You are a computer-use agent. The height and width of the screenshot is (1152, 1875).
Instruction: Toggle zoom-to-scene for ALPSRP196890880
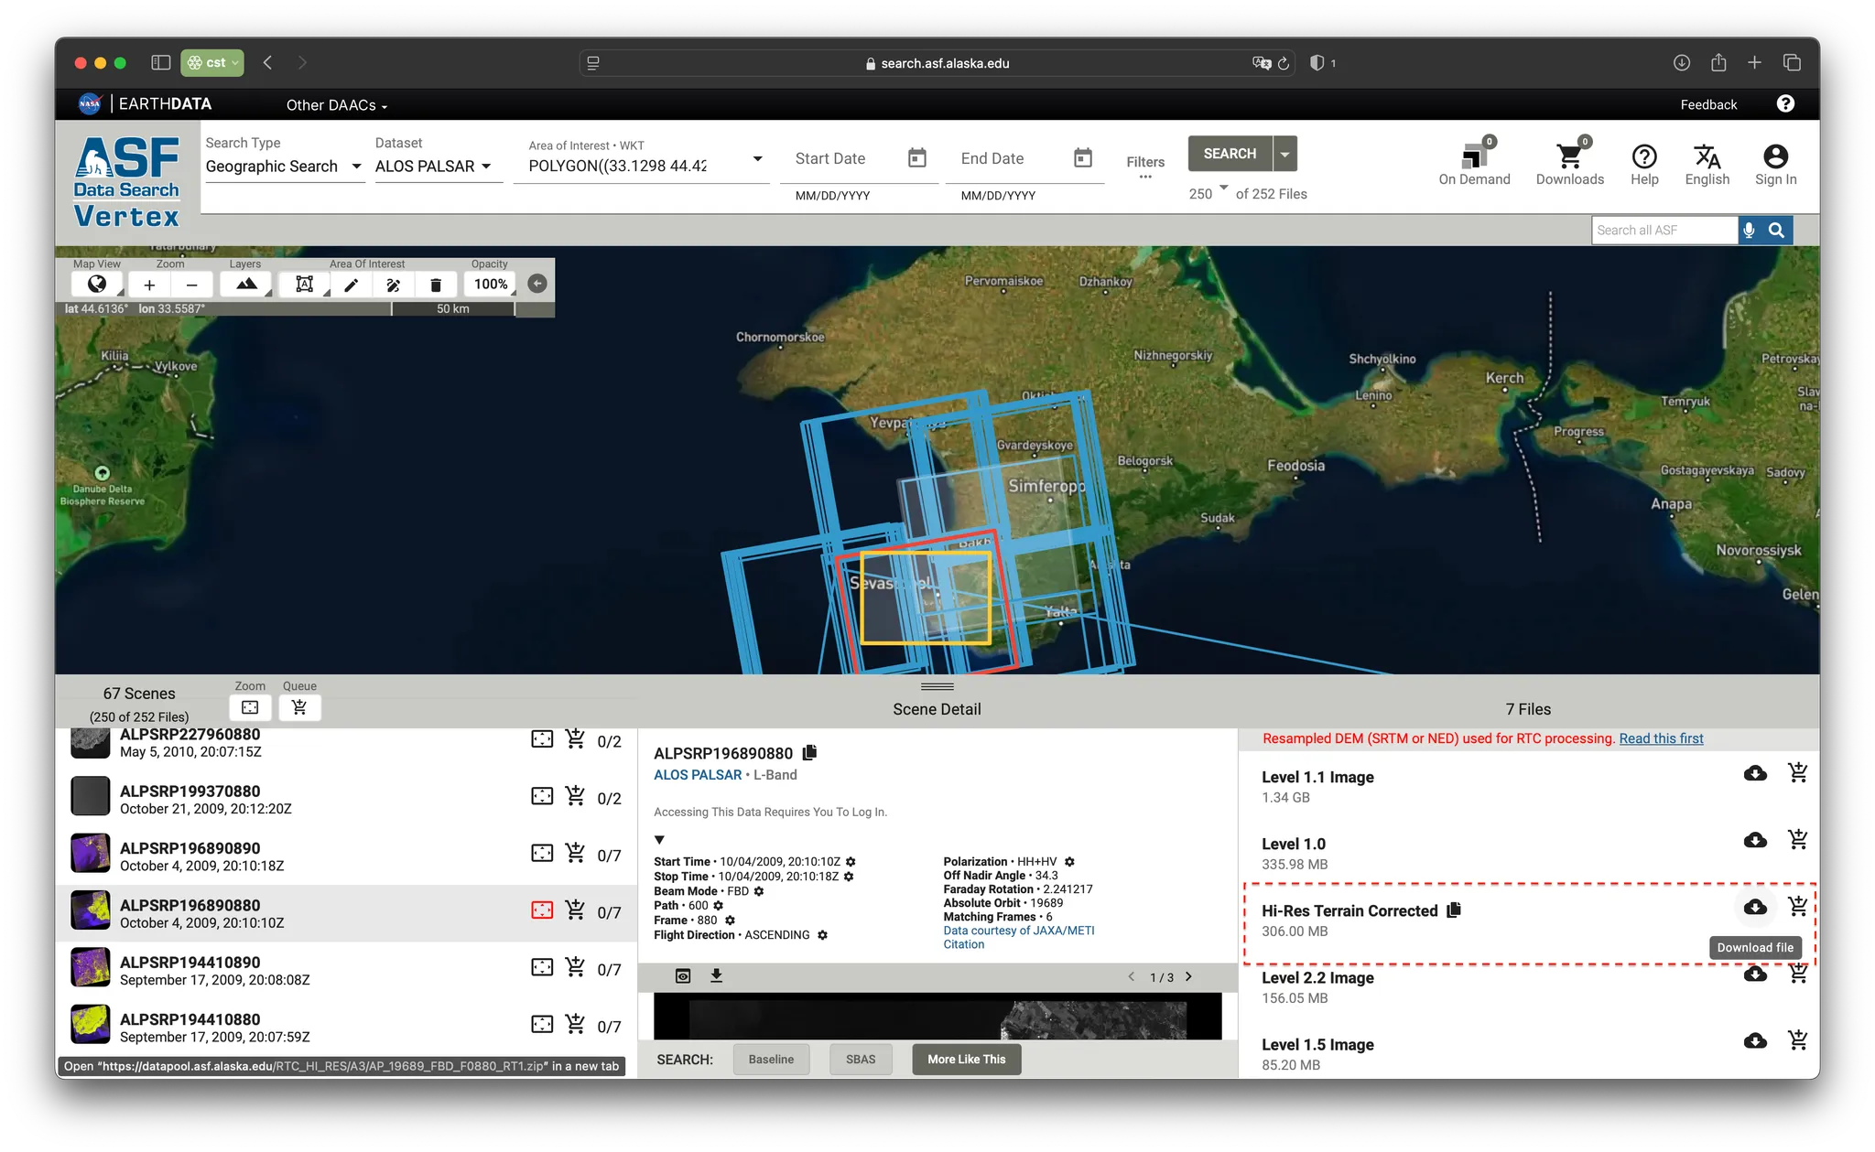[542, 910]
